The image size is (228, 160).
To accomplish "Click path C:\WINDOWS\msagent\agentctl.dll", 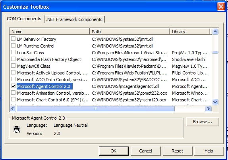I will pos(126,86).
